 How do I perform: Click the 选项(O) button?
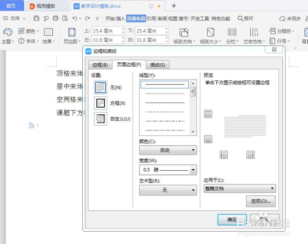coord(261,201)
